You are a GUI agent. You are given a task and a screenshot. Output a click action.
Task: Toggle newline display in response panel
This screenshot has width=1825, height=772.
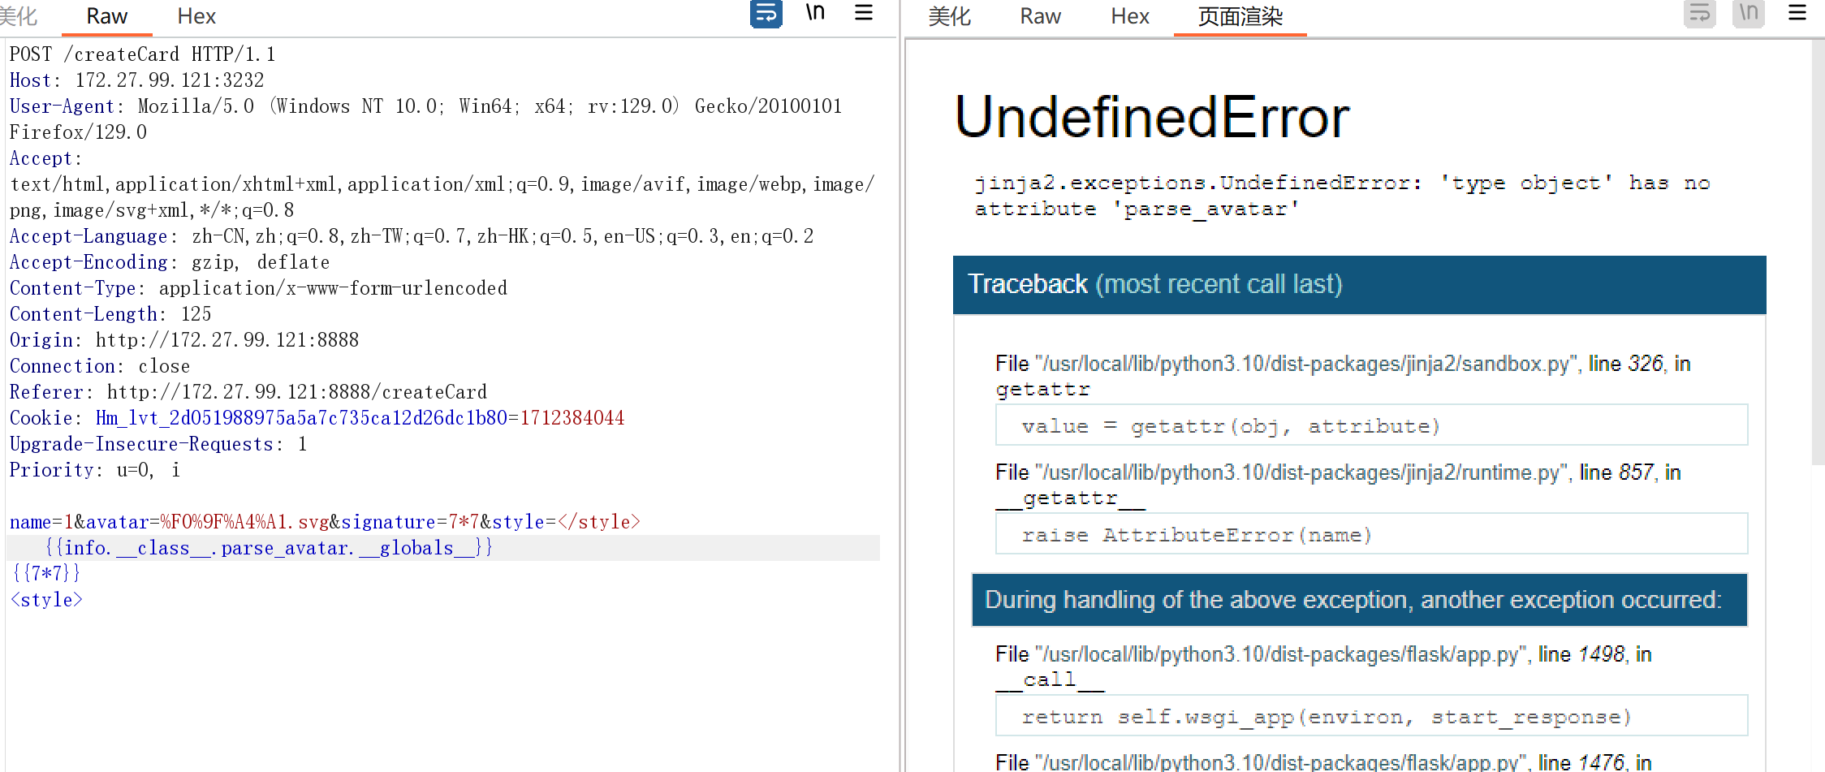[1749, 14]
